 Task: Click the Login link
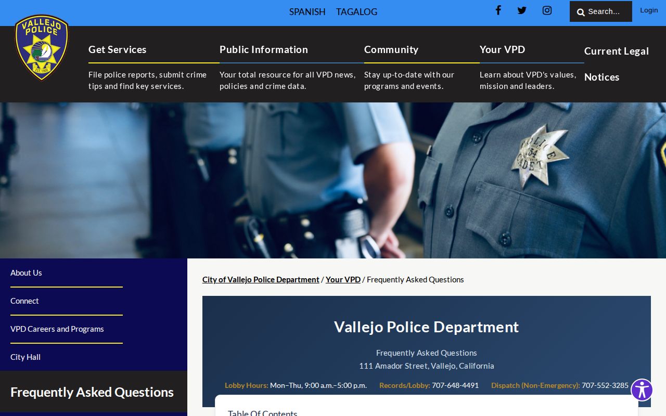(x=649, y=10)
